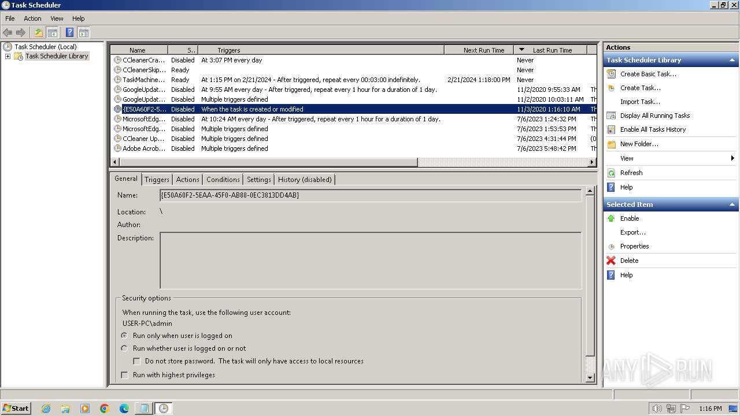Sort by the Next Run Time column
This screenshot has width=740, height=416.
(479, 50)
